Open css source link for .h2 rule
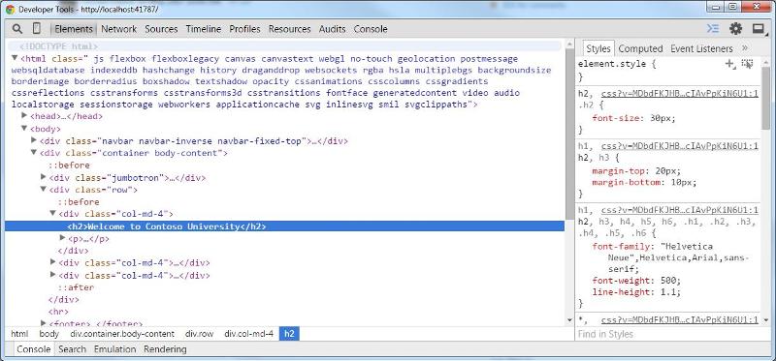The width and height of the screenshot is (776, 361). click(x=680, y=93)
